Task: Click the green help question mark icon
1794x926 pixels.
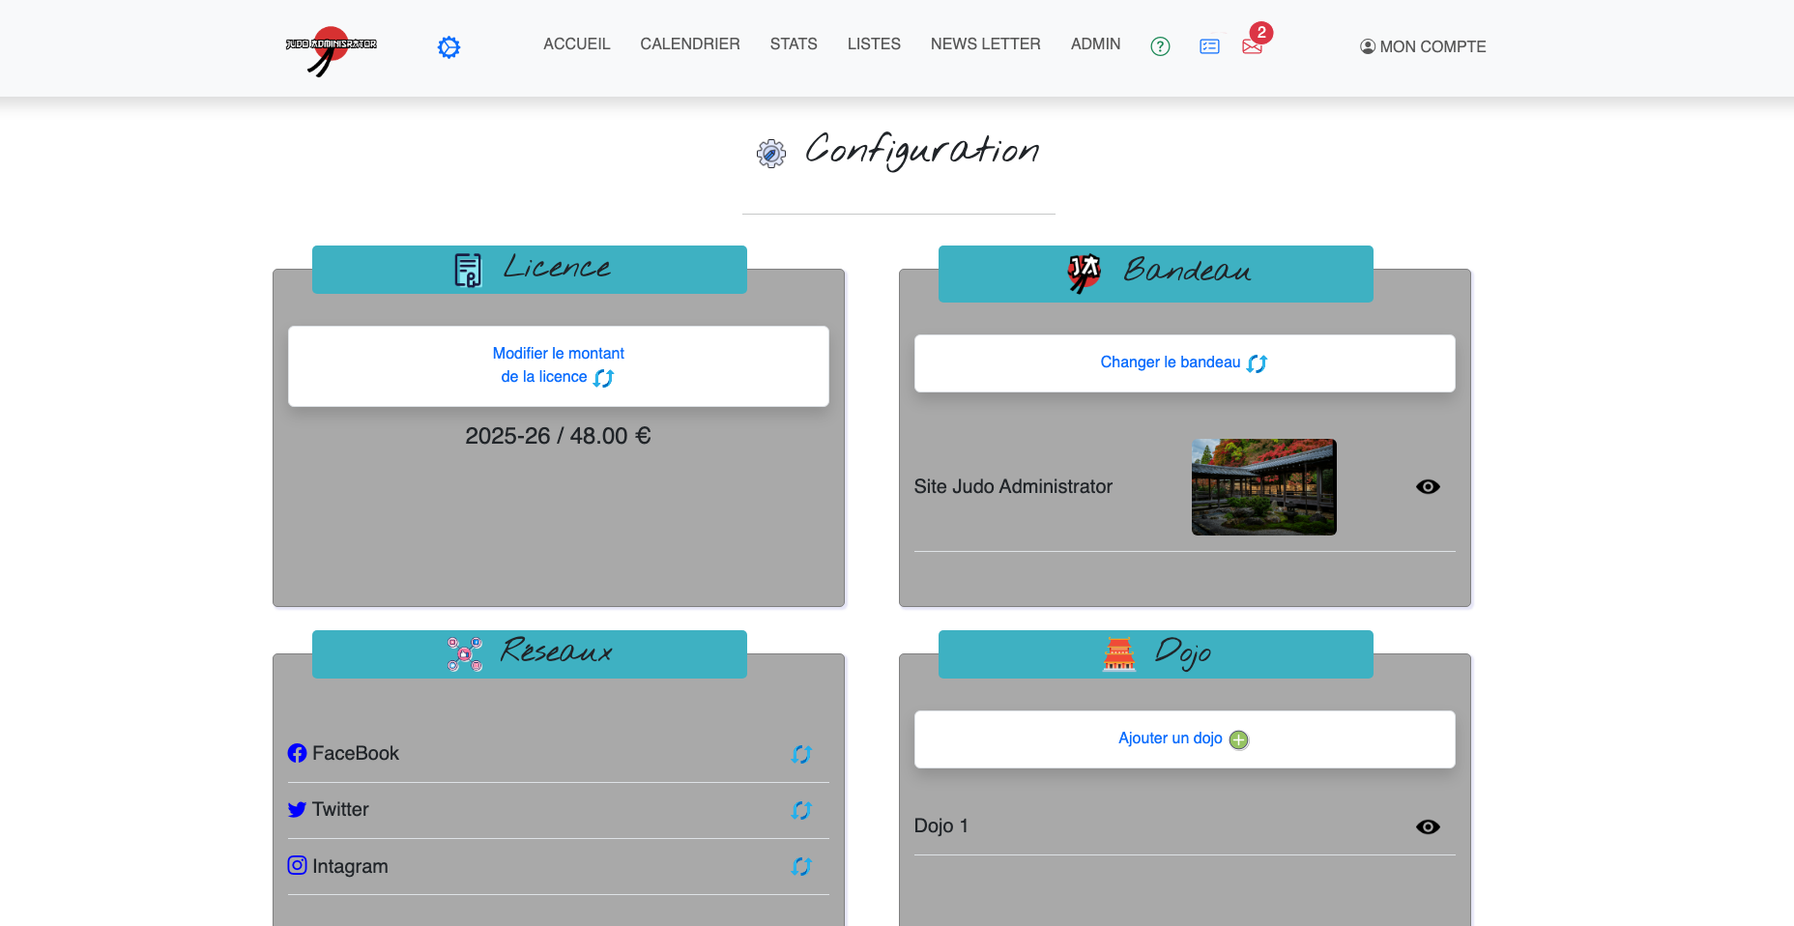Action: pos(1160,46)
